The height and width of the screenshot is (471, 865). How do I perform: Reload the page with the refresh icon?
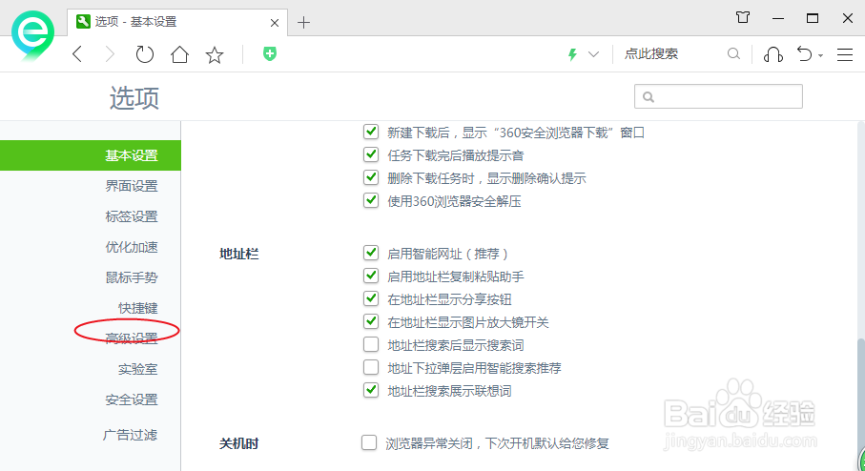coord(144,54)
